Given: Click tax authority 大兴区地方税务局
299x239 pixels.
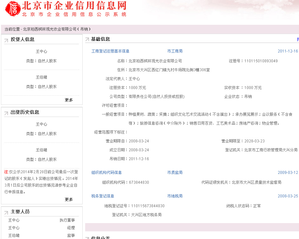Looking at the screenshot, I should [x=146, y=215].
